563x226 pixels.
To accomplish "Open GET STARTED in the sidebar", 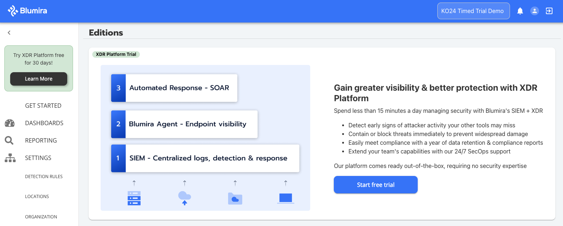I will (x=43, y=106).
